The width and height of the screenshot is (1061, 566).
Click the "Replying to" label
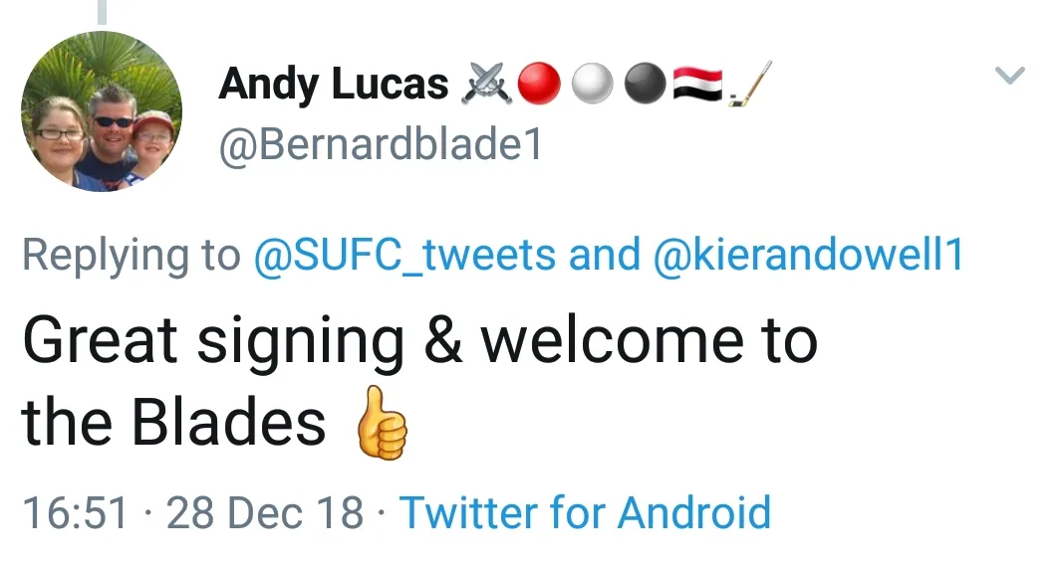coord(131,256)
